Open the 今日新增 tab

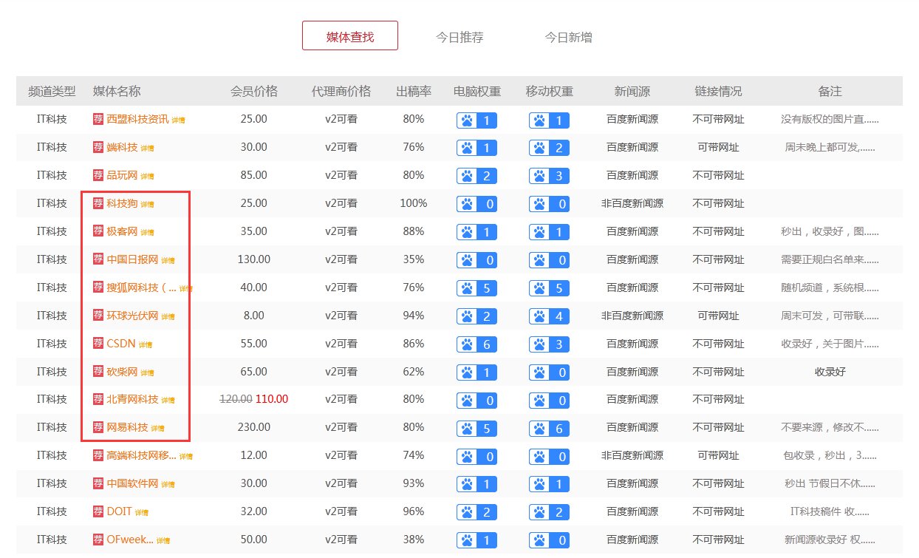(x=568, y=37)
